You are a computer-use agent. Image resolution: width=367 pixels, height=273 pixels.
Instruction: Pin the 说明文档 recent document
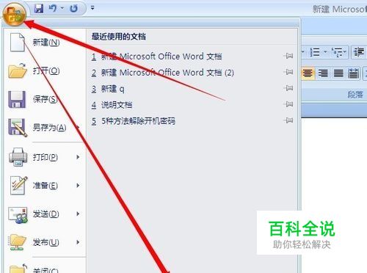click(288, 104)
